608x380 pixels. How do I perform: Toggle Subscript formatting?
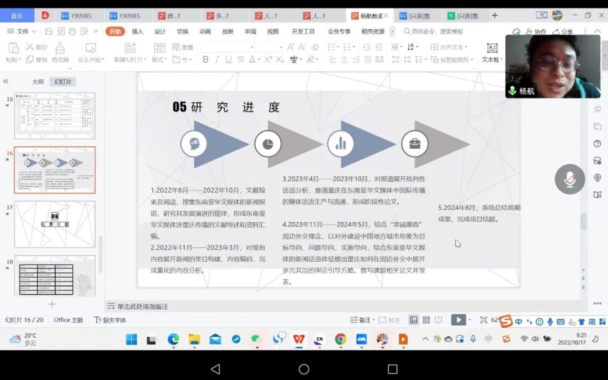pos(280,59)
